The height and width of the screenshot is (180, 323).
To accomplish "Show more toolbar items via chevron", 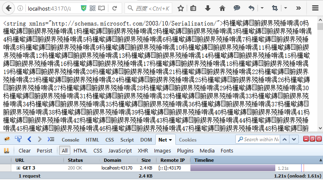I will [x=298, y=8].
